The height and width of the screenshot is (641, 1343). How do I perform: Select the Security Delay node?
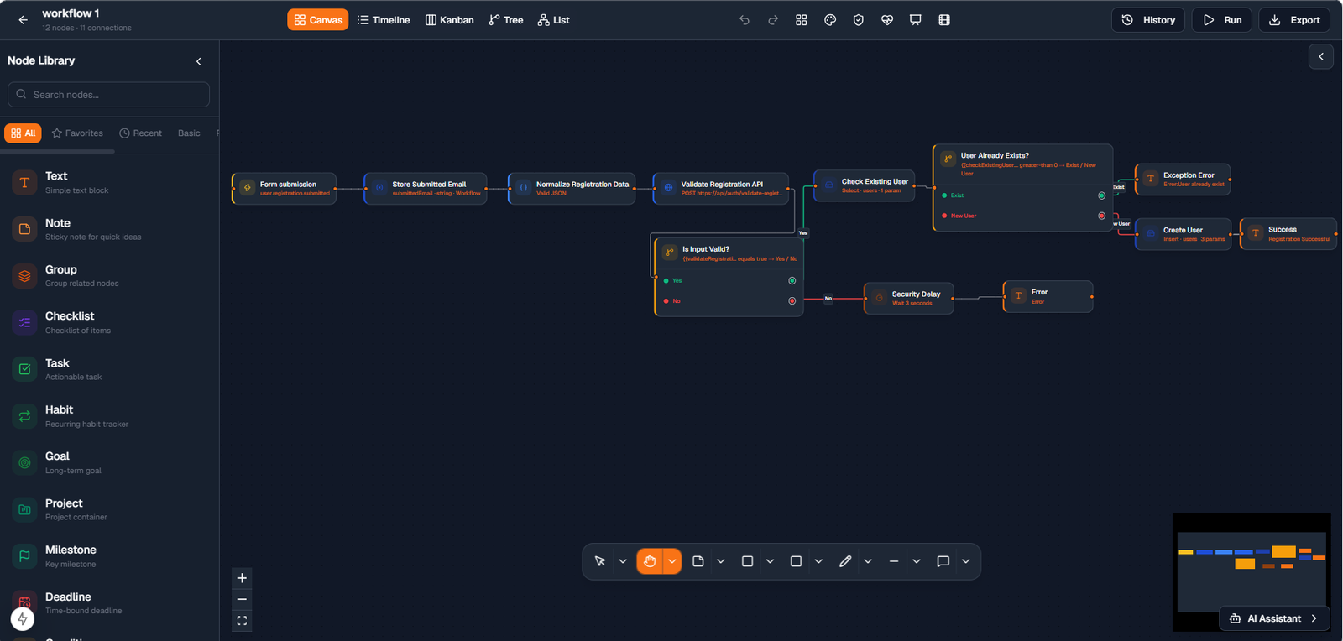tap(909, 298)
